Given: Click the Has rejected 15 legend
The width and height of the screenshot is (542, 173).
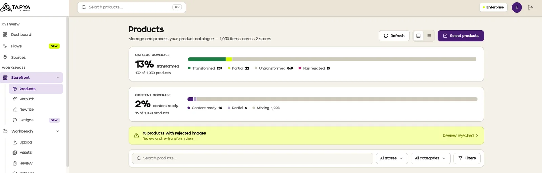Looking at the screenshot, I should click(x=314, y=68).
